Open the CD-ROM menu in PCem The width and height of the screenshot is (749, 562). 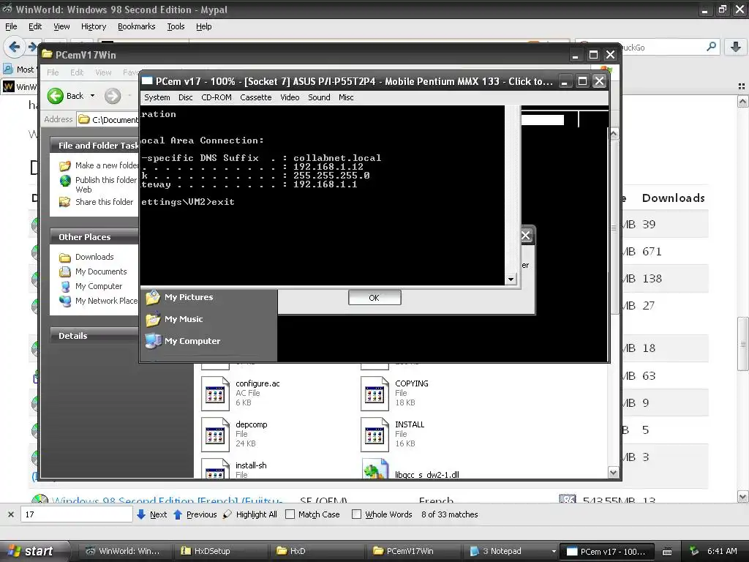[217, 97]
